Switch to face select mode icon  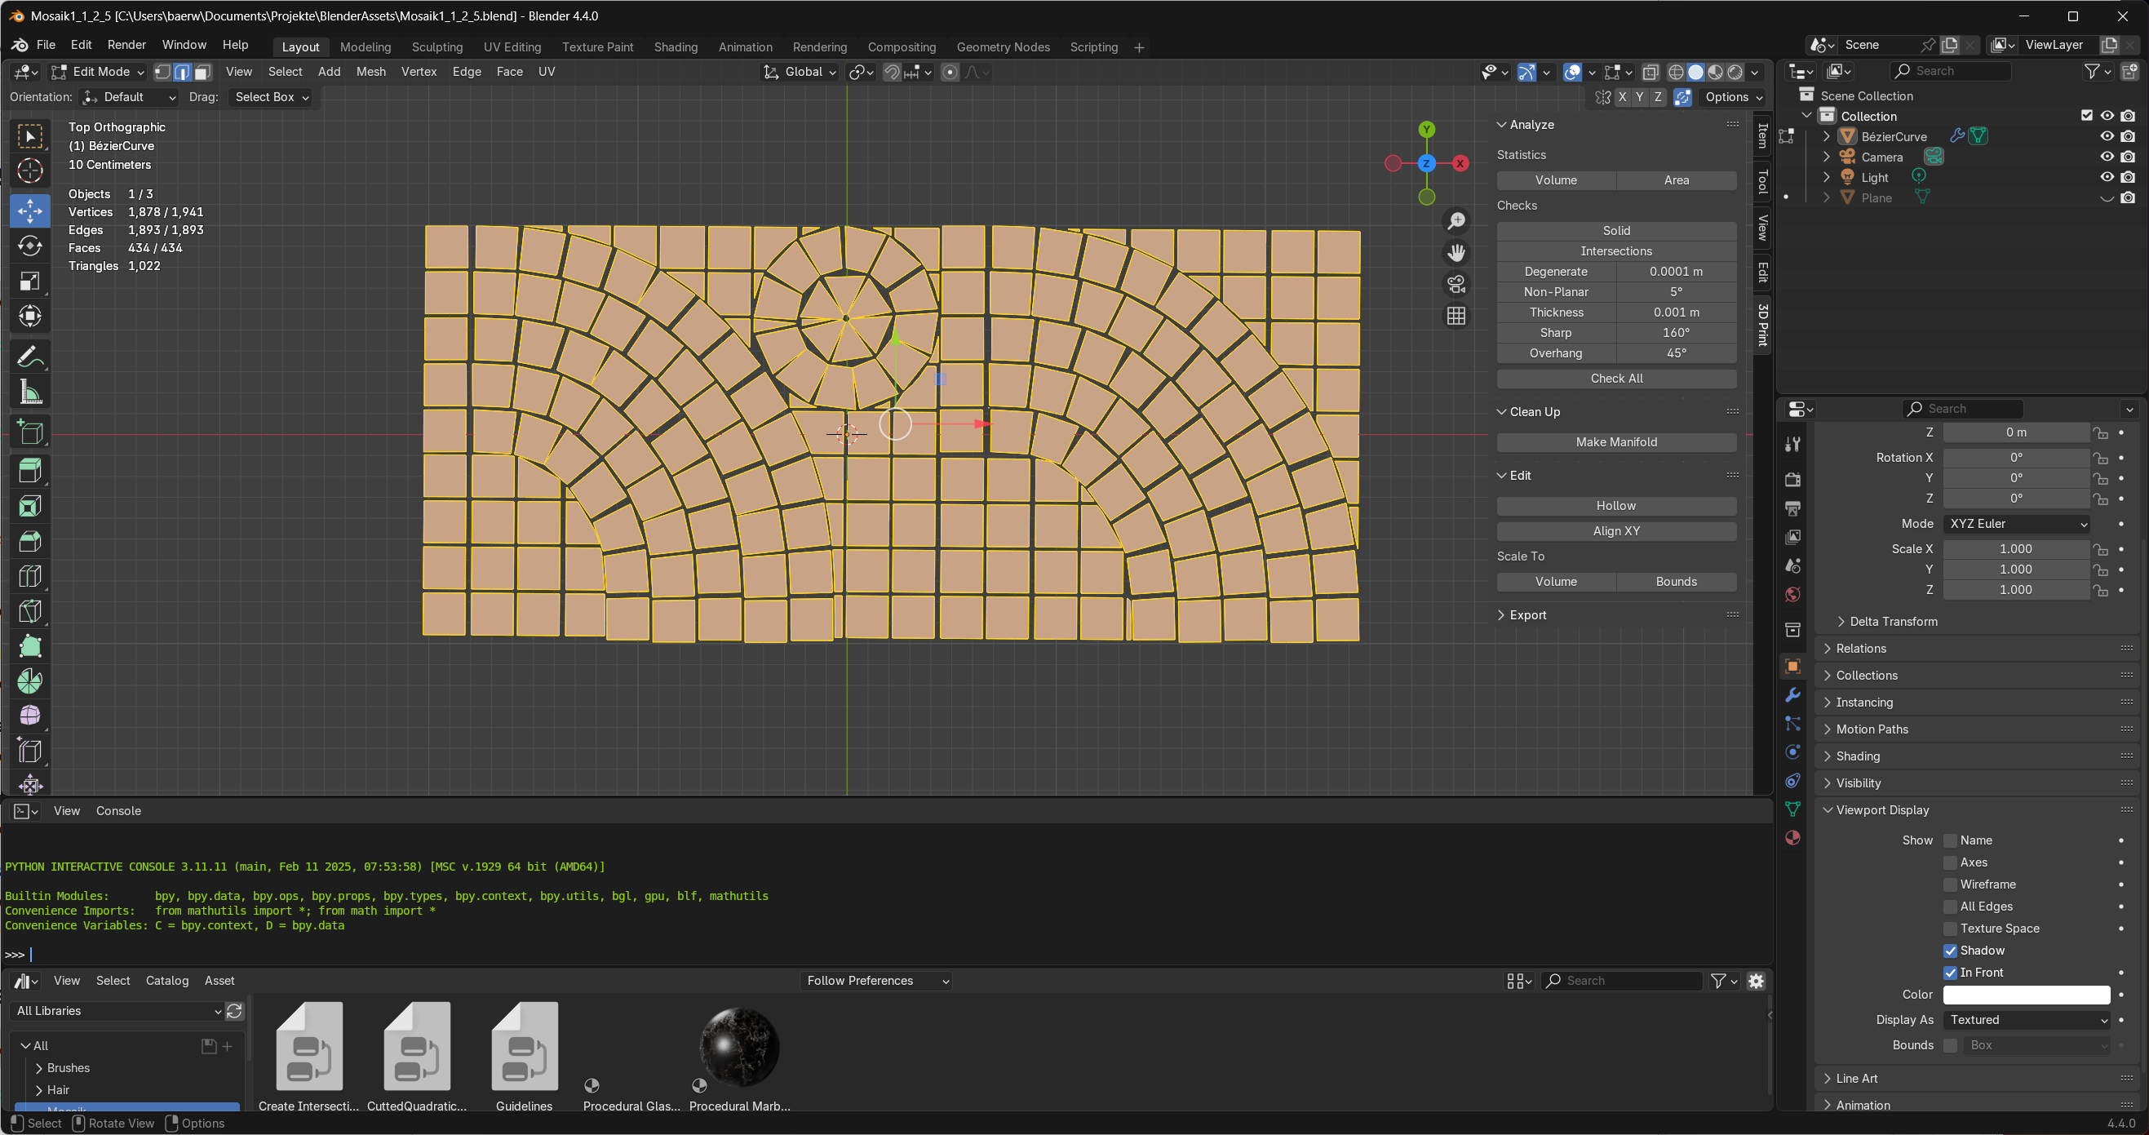[202, 72]
